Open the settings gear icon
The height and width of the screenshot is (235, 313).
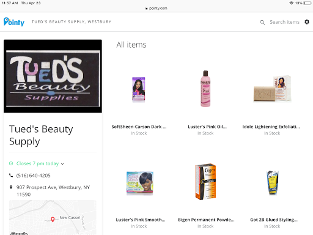[307, 22]
